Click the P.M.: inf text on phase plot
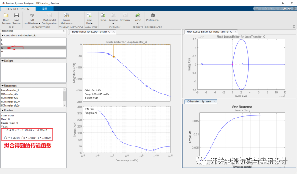The height and width of the screenshot is (174, 297). (x=89, y=109)
